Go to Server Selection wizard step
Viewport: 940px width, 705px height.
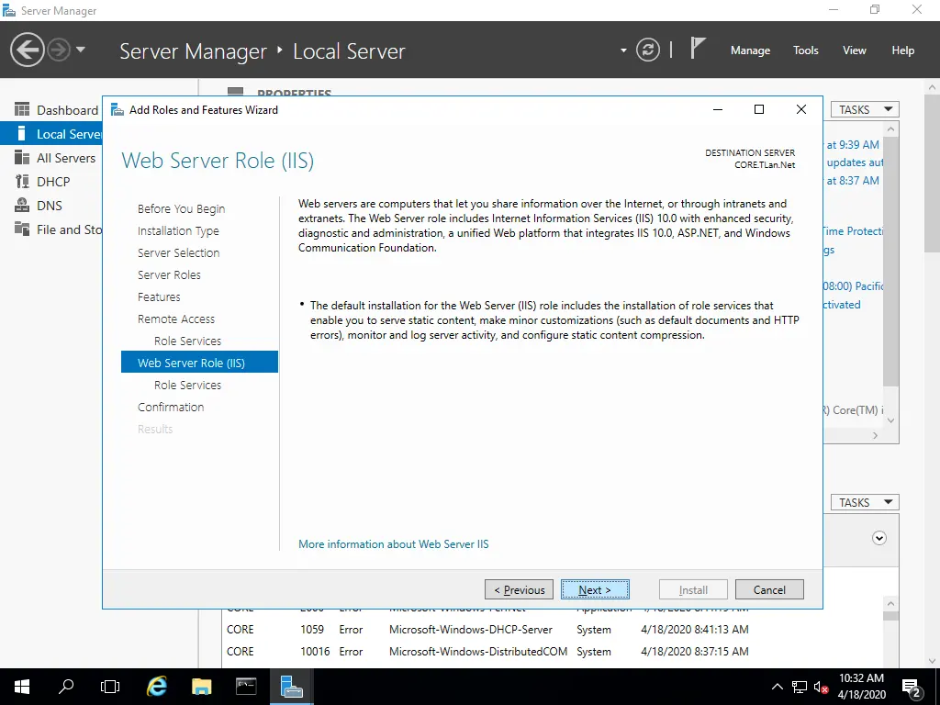[x=178, y=253]
